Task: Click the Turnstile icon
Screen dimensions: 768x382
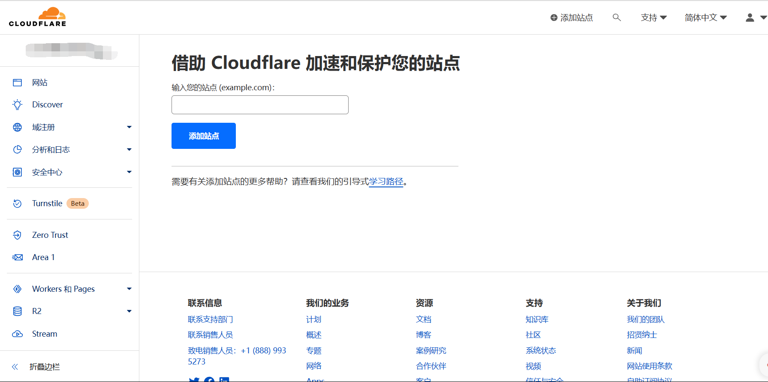Action: (17, 204)
